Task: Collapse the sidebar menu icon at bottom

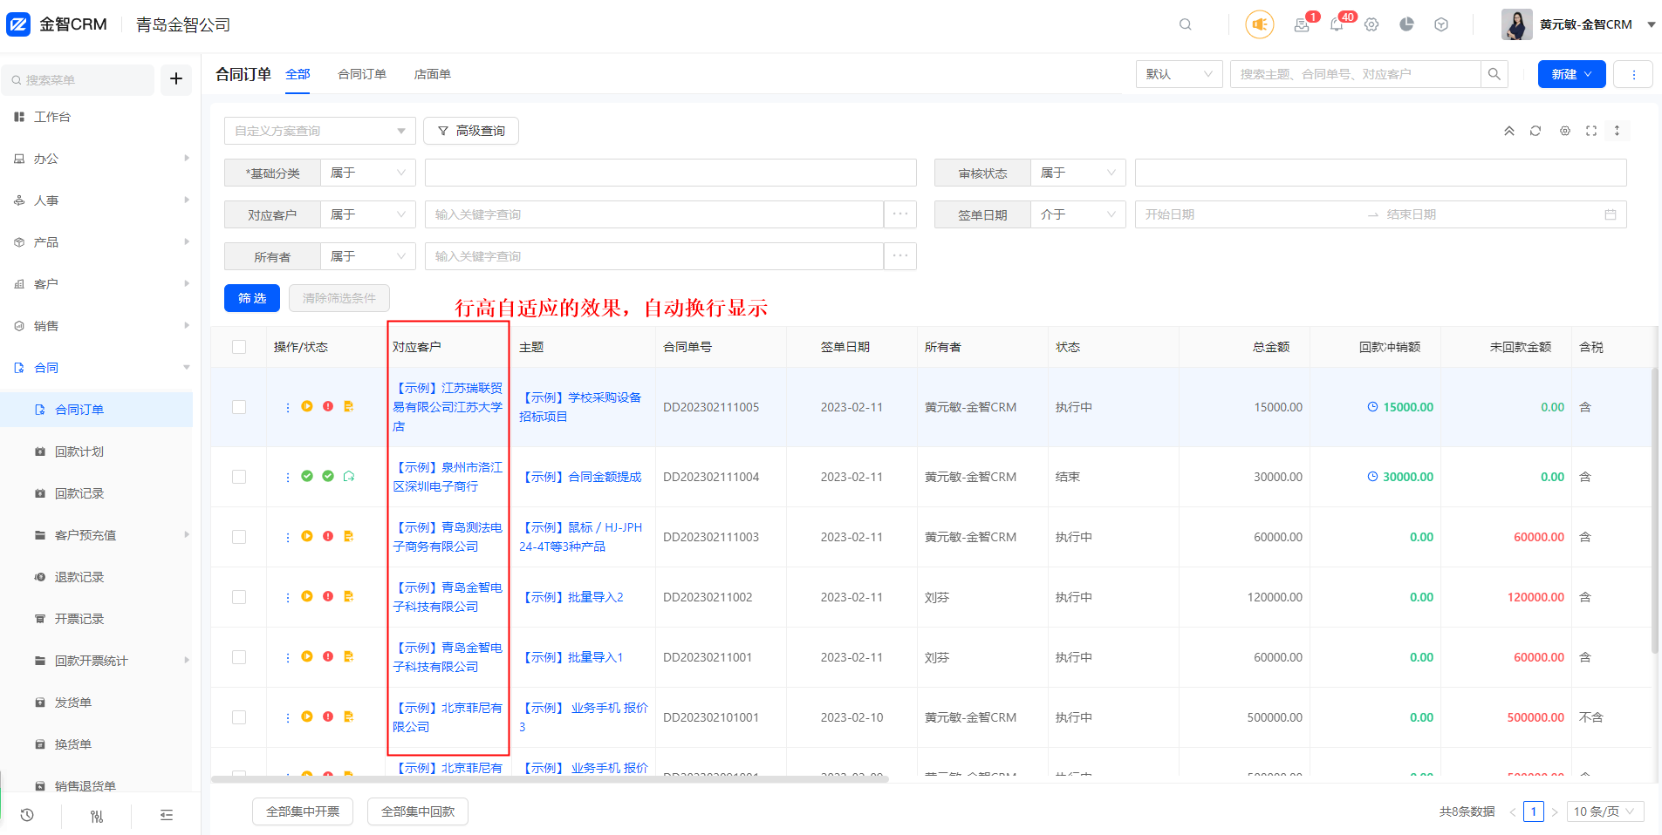Action: [167, 815]
